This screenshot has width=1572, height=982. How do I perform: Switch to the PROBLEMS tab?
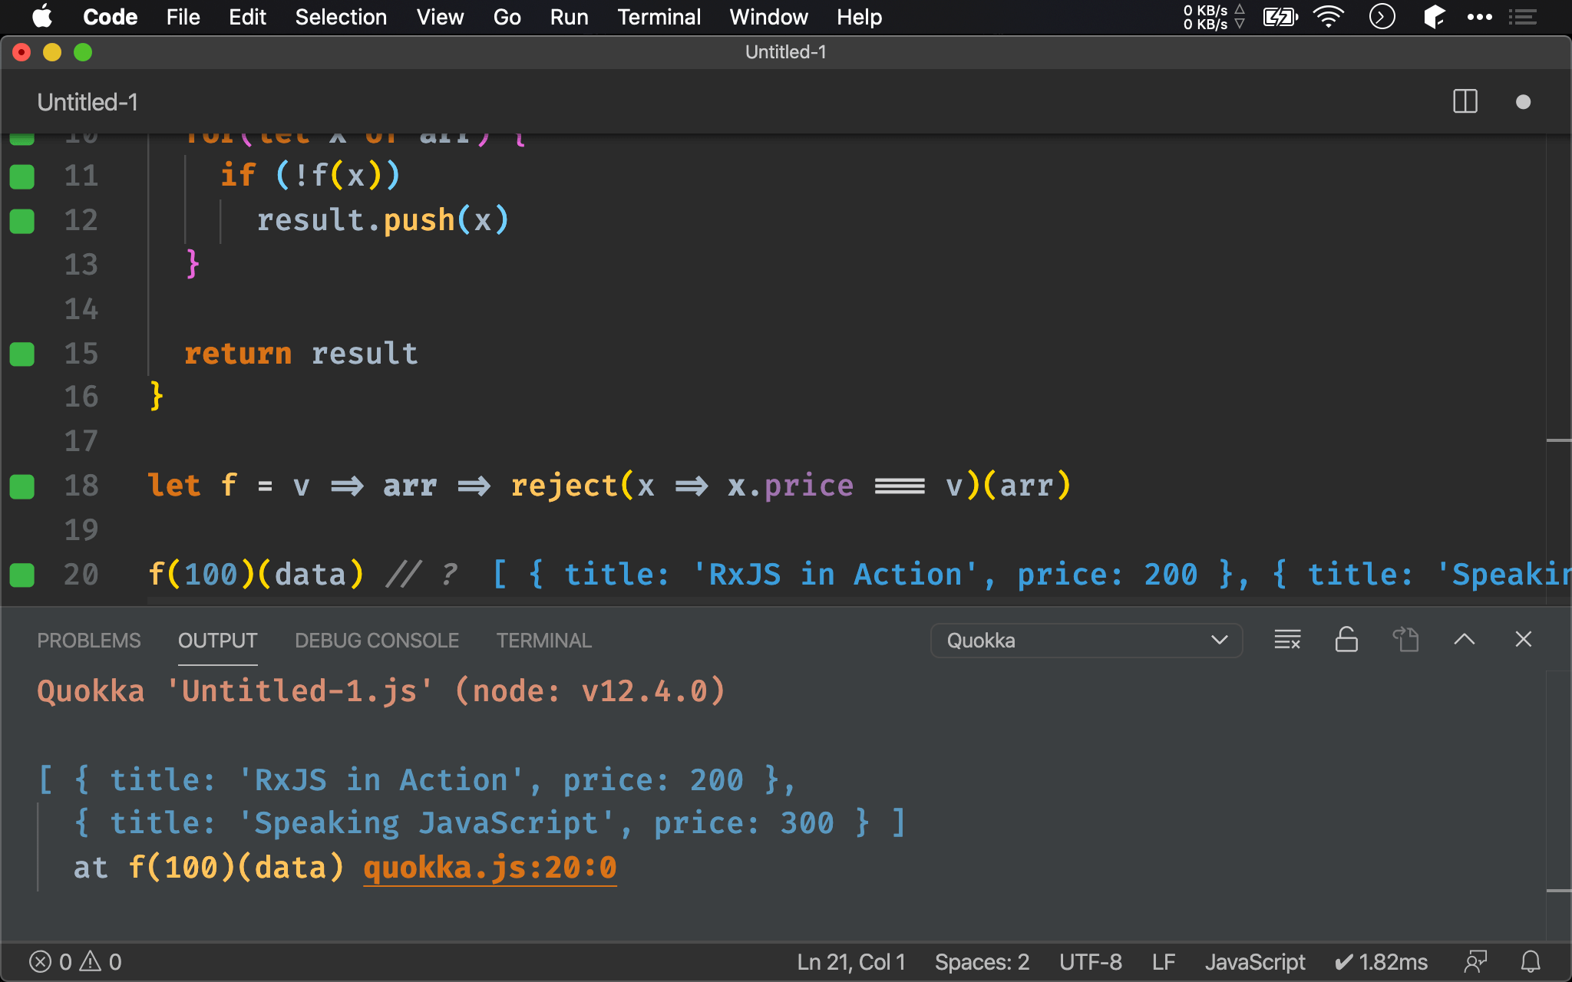click(x=89, y=641)
